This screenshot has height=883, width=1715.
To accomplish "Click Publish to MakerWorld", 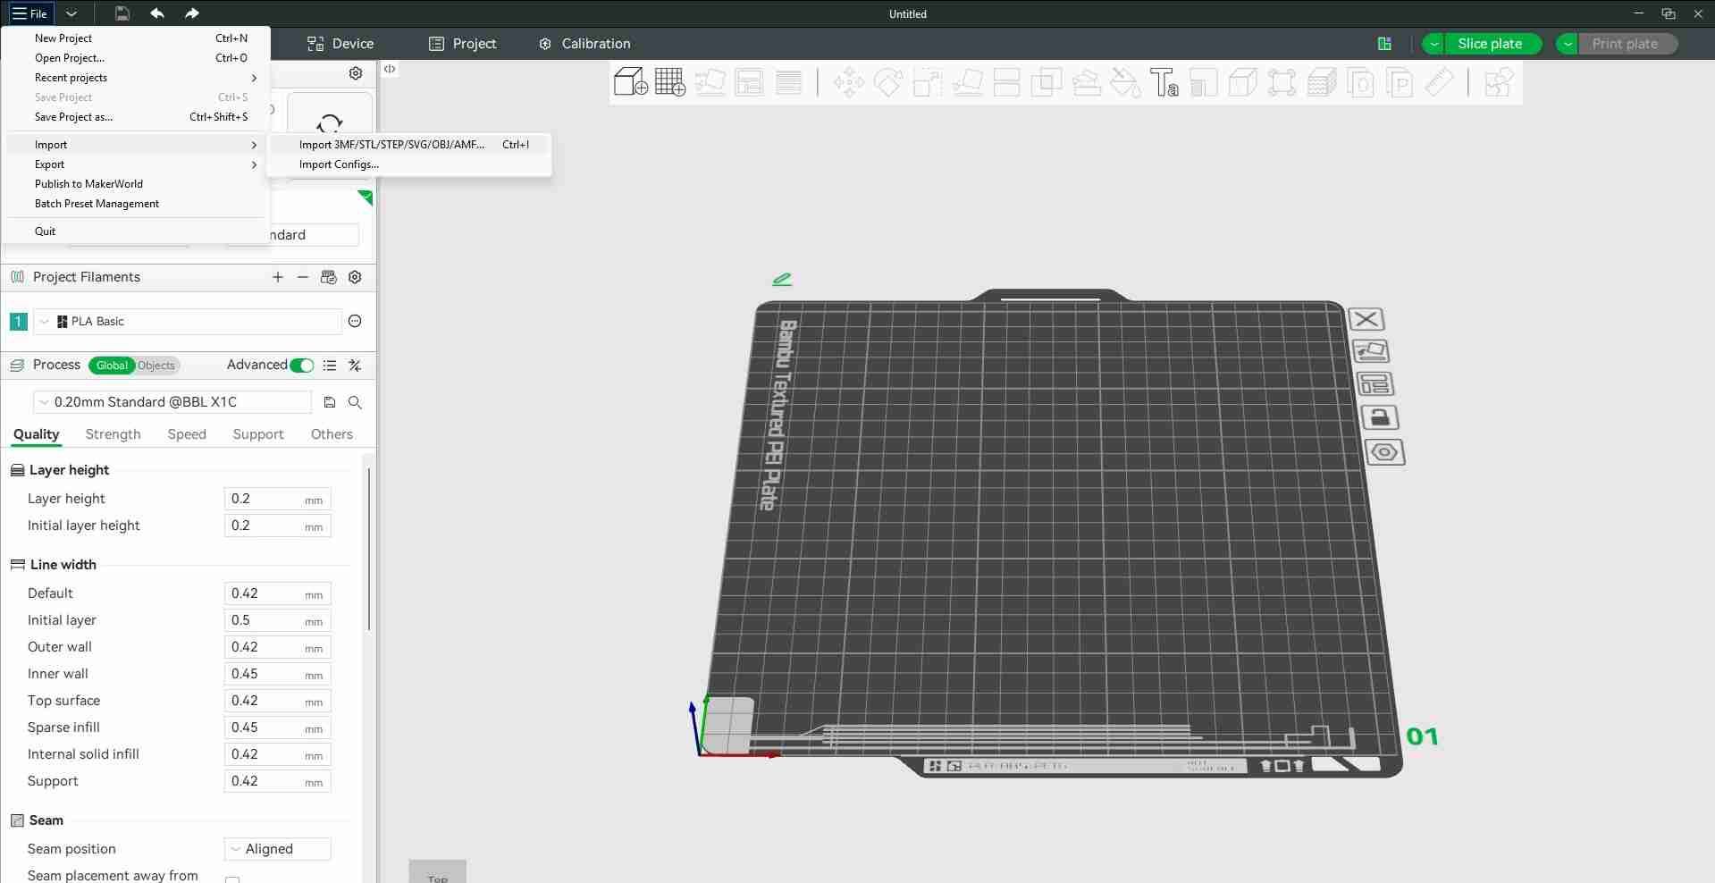I will (x=134, y=184).
